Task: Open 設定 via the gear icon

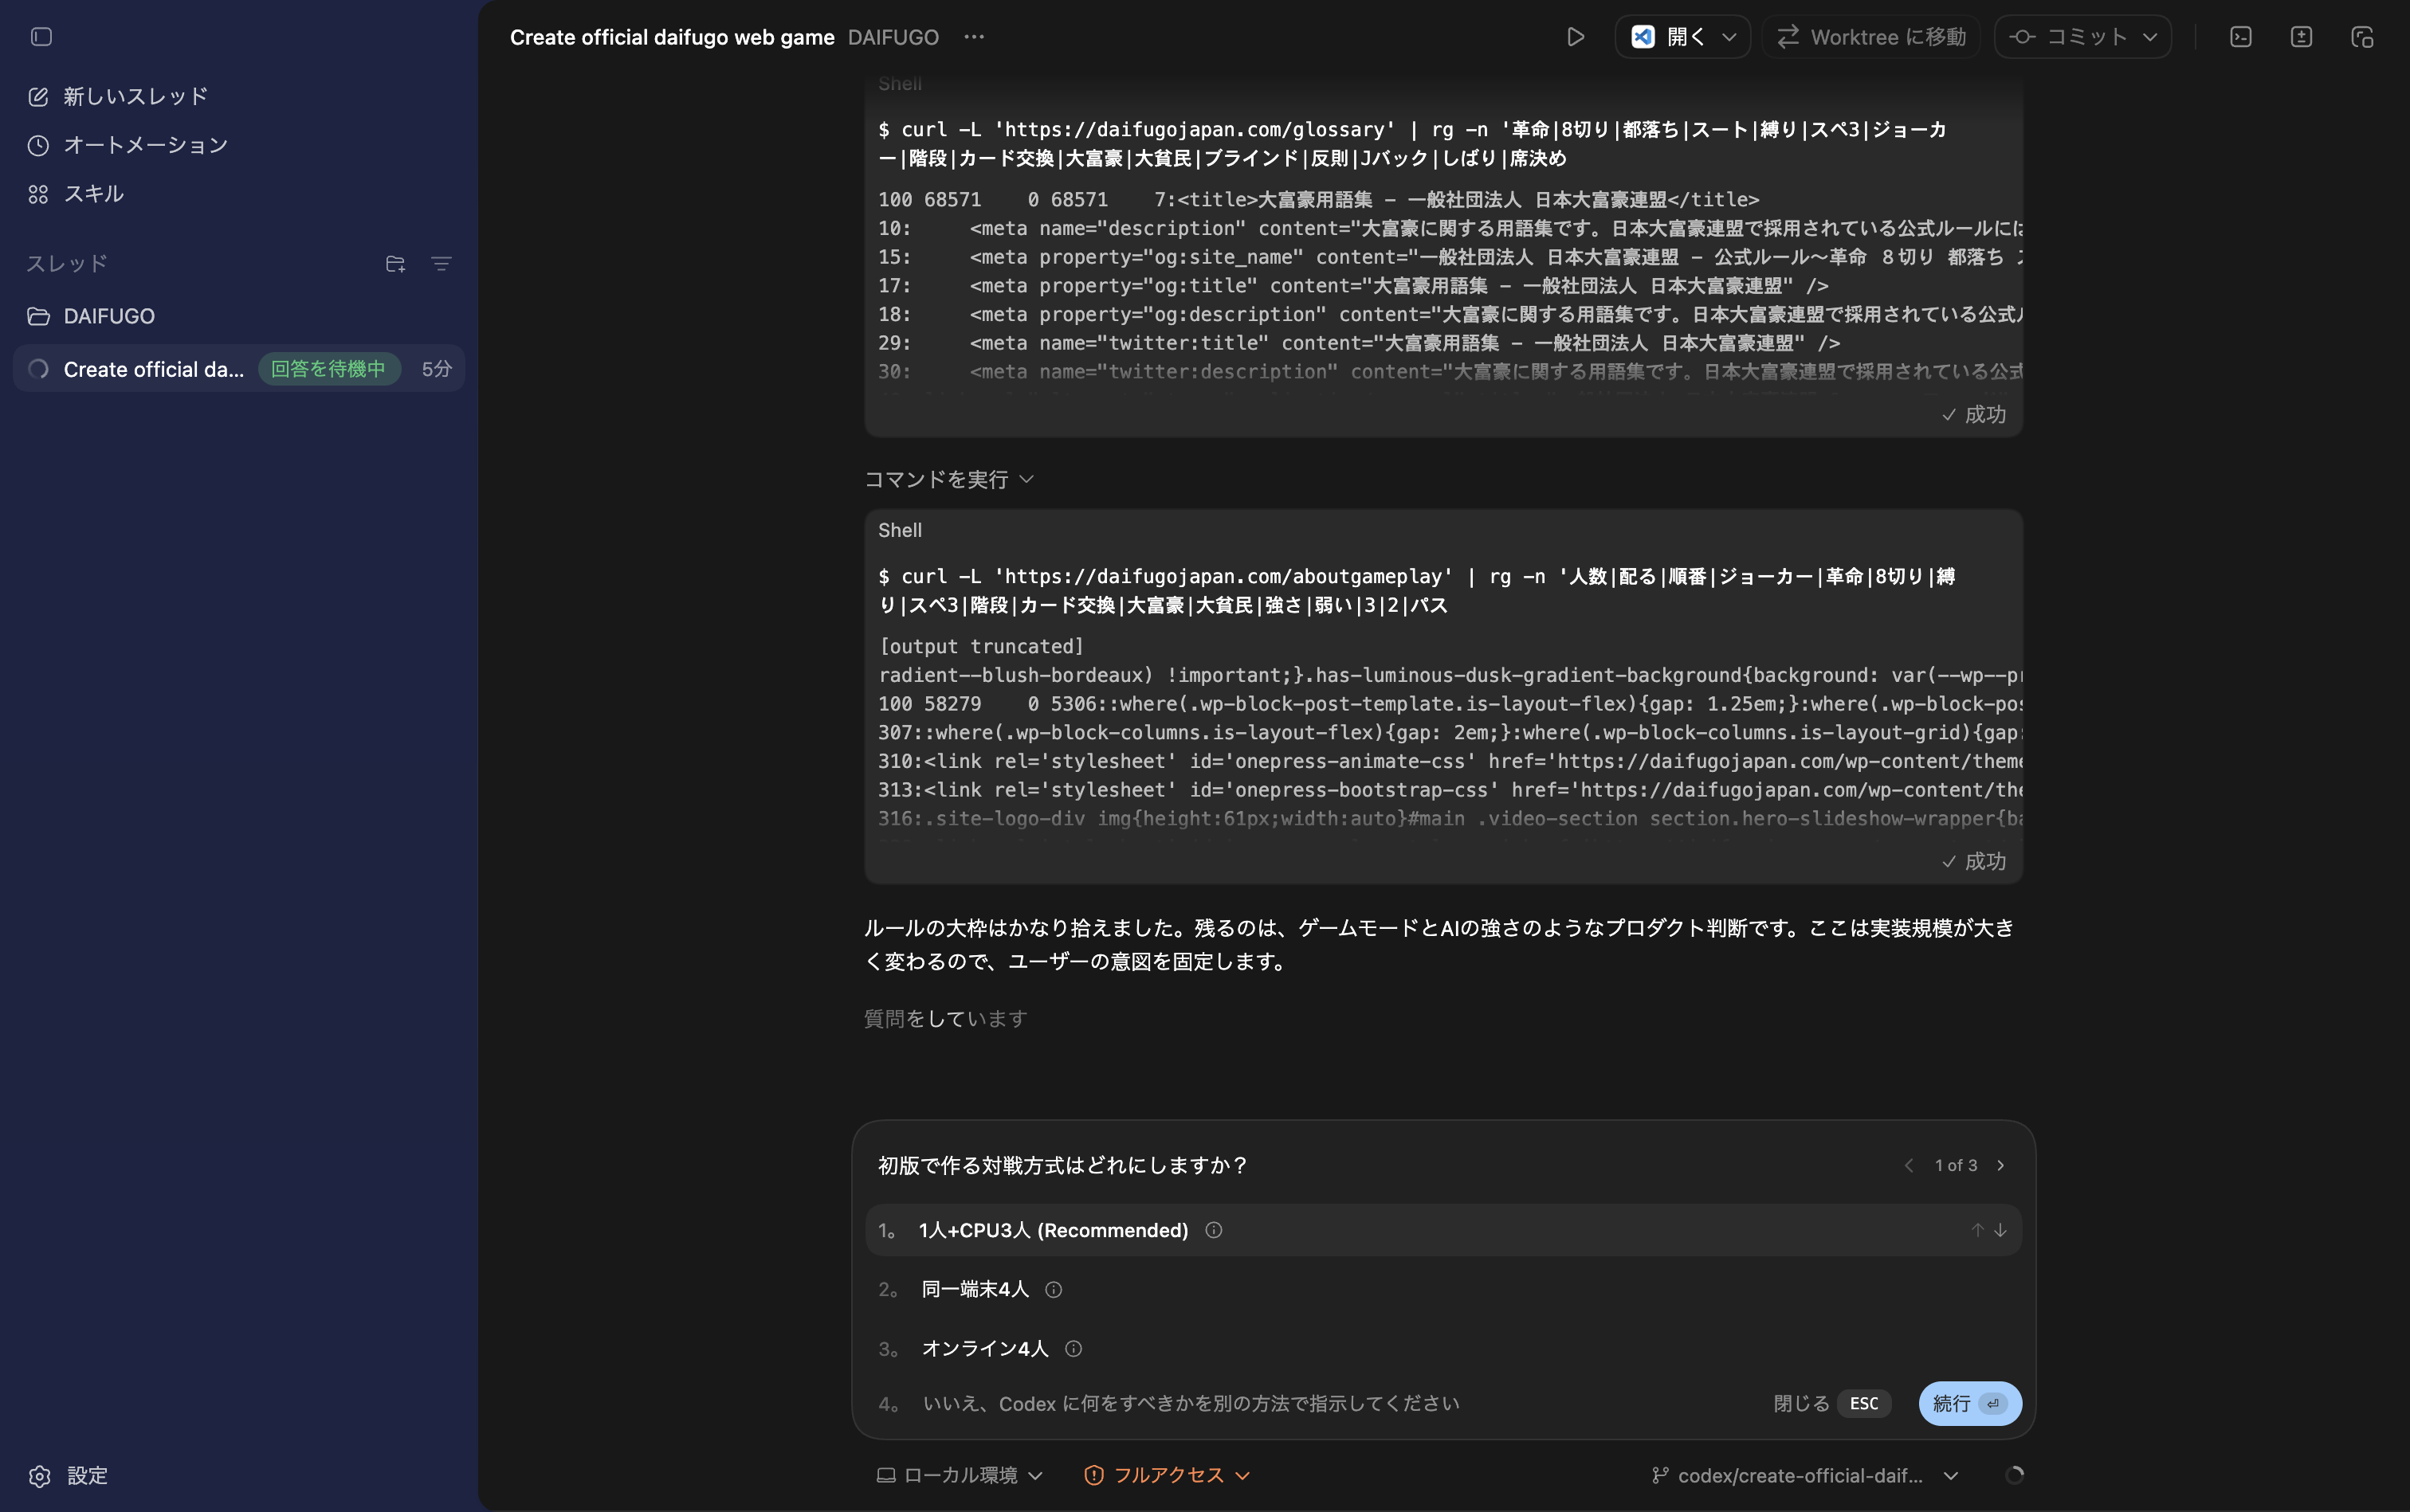Action: [x=39, y=1476]
